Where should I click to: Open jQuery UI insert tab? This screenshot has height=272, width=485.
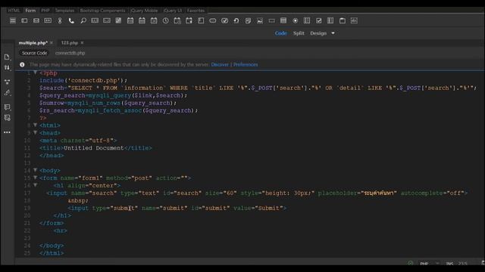(173, 11)
